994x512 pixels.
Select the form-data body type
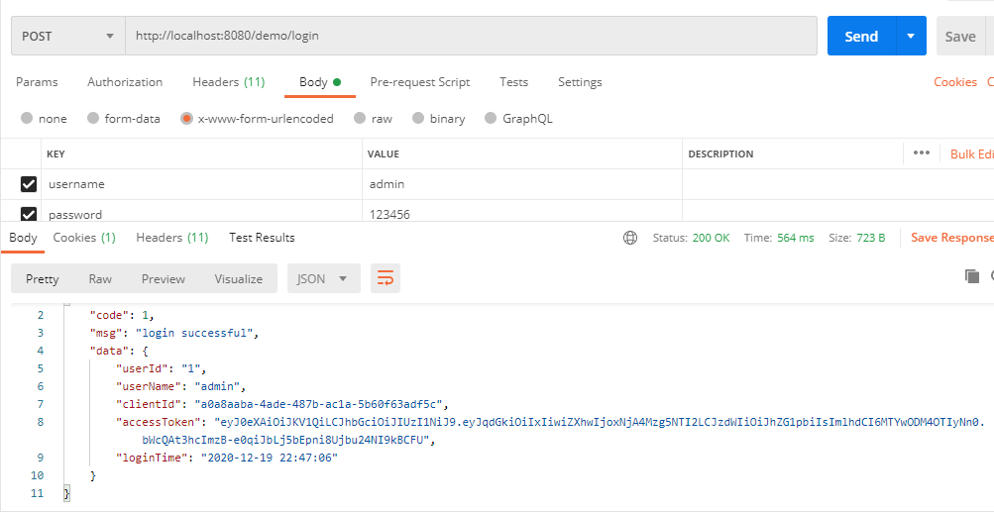[x=93, y=119]
